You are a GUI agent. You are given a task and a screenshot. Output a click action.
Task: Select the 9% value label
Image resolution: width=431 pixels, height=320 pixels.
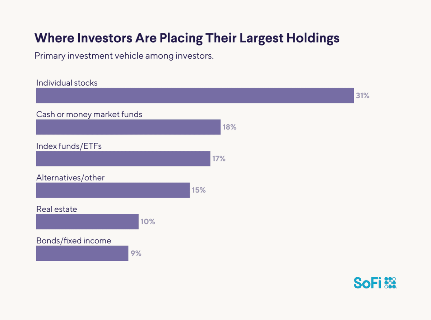click(136, 253)
